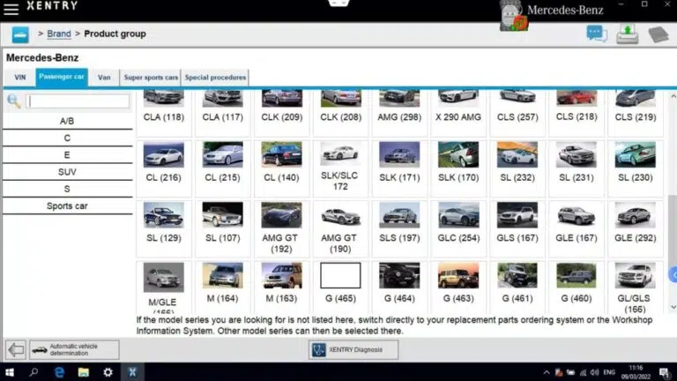The image size is (677, 381).
Task: Filter by SUV category in sidebar
Action: click(67, 172)
